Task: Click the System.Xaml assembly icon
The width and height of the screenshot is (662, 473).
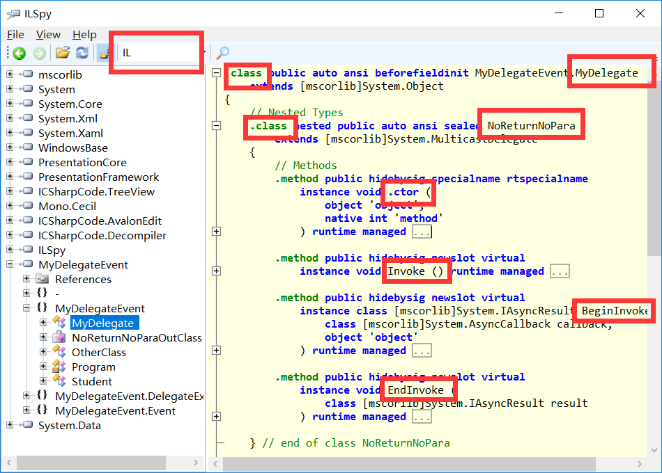Action: click(x=26, y=132)
